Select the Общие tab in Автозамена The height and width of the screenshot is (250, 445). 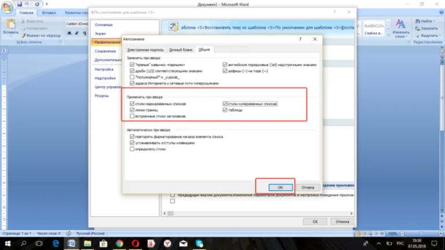(x=204, y=50)
